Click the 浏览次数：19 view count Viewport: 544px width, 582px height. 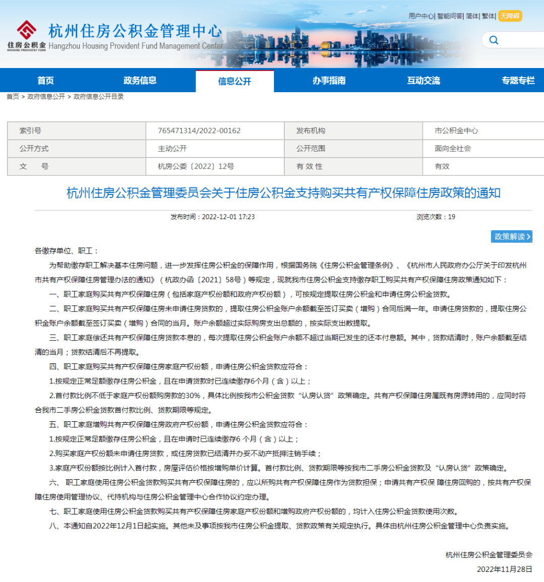tap(436, 217)
